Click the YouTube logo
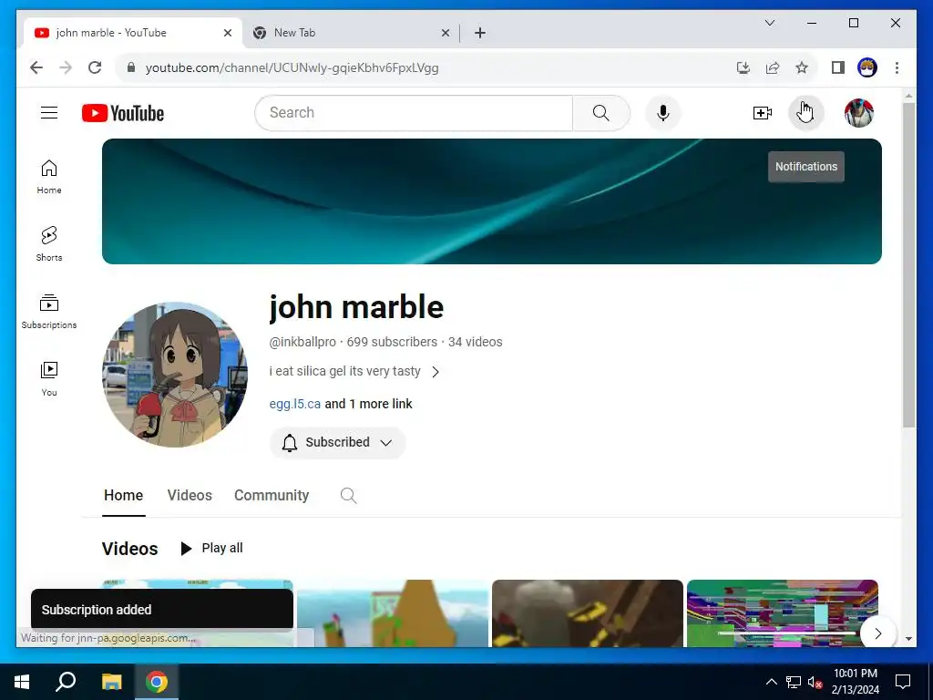This screenshot has width=933, height=700. tap(123, 113)
